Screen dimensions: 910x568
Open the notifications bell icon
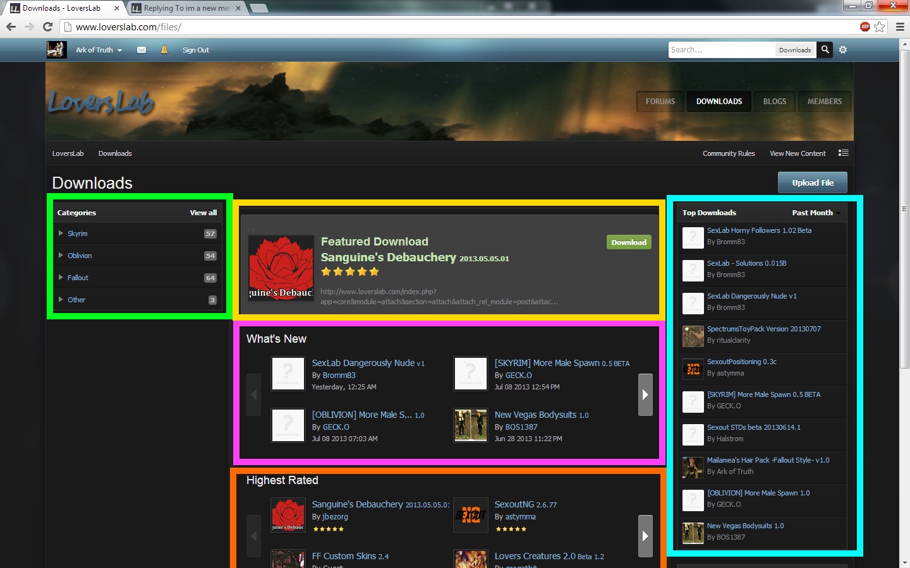(x=164, y=50)
